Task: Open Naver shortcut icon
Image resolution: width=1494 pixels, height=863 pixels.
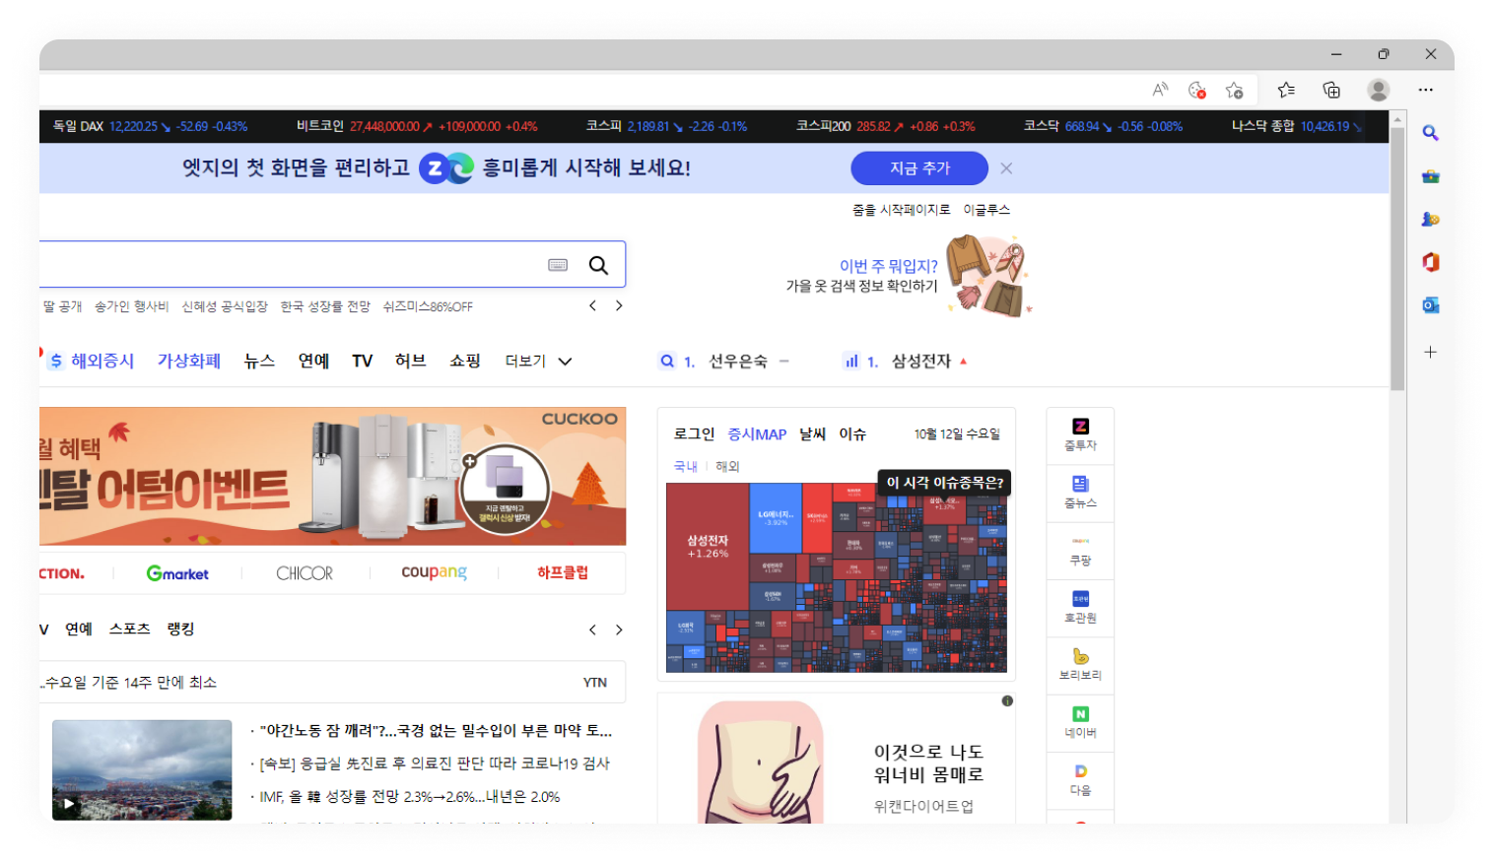Action: click(x=1079, y=722)
